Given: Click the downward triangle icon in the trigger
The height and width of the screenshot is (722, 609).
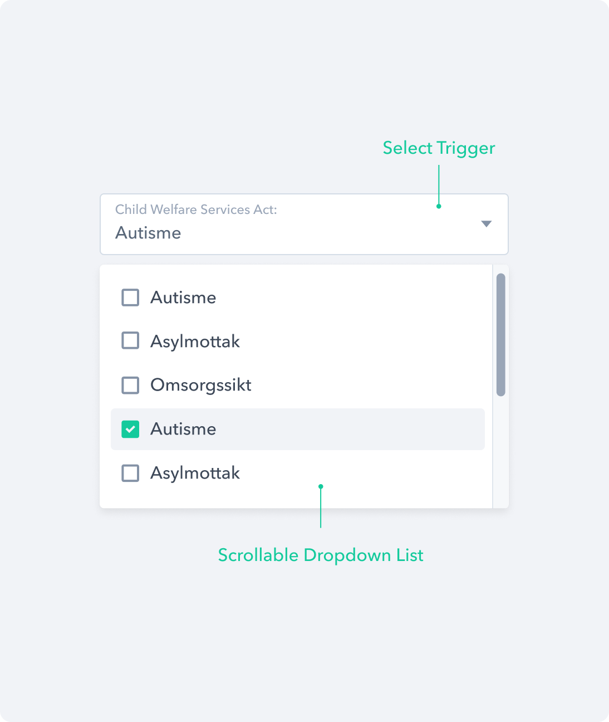Looking at the screenshot, I should 487,224.
